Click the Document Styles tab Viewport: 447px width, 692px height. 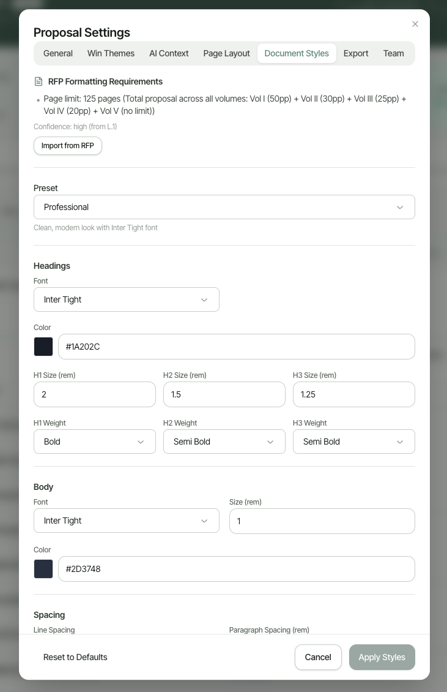tap(297, 53)
